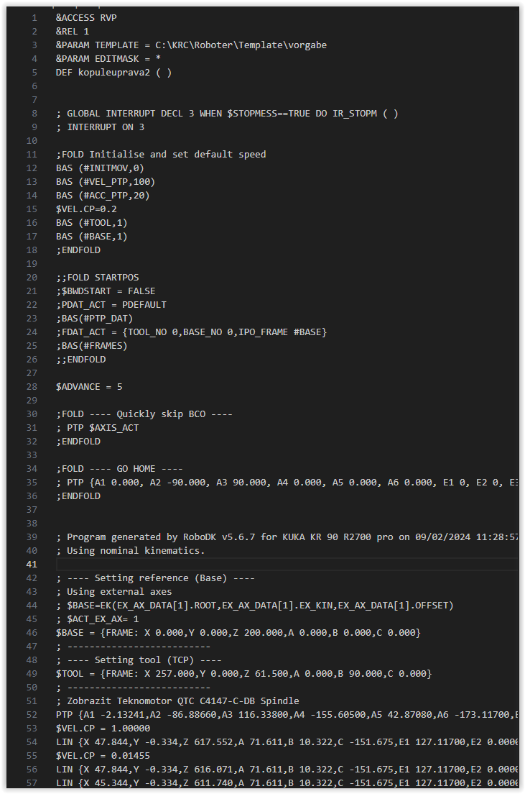The width and height of the screenshot is (525, 794).
Task: Click line number 41 in the gutter
Action: click(32, 565)
